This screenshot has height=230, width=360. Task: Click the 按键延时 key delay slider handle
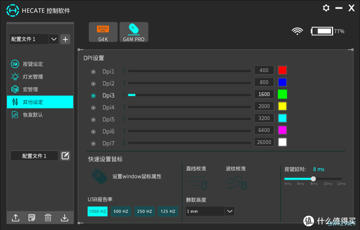tap(313, 179)
